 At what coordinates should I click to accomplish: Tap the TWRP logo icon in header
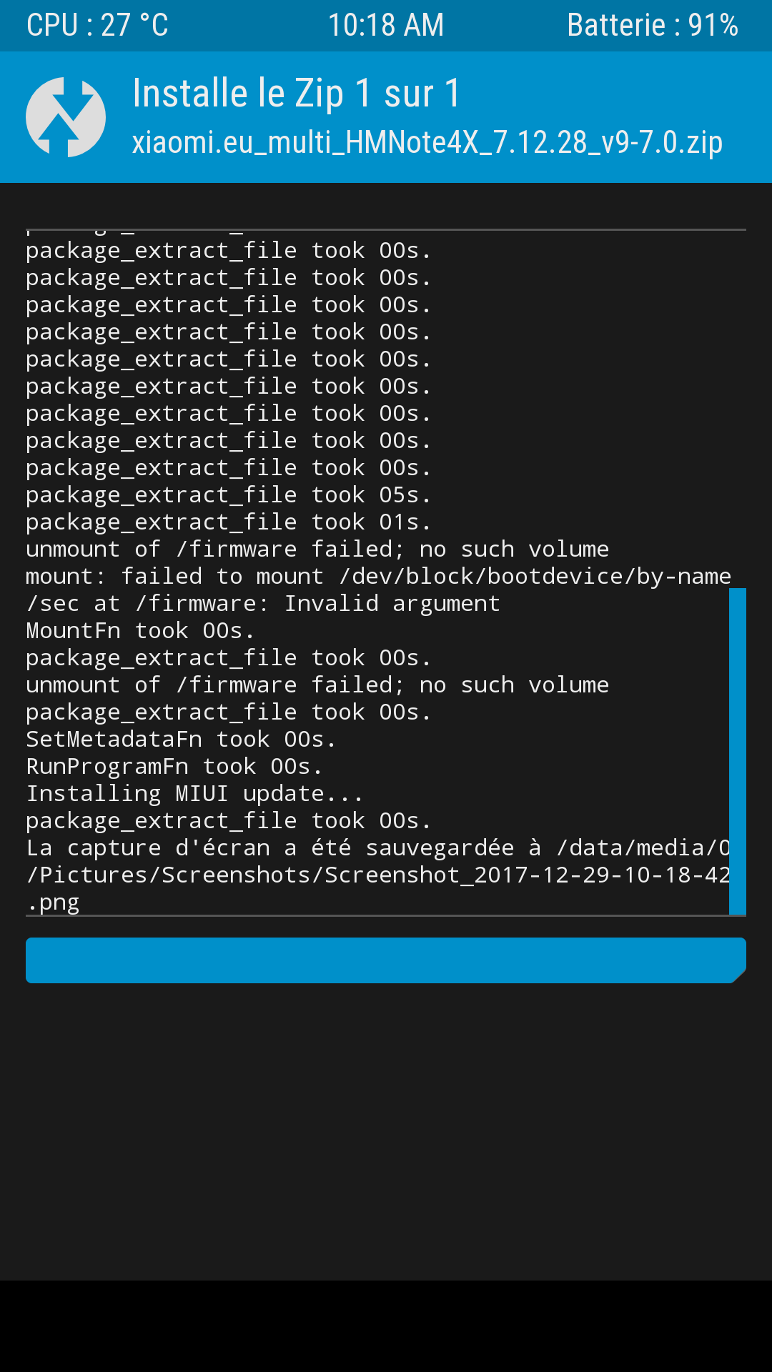point(66,117)
